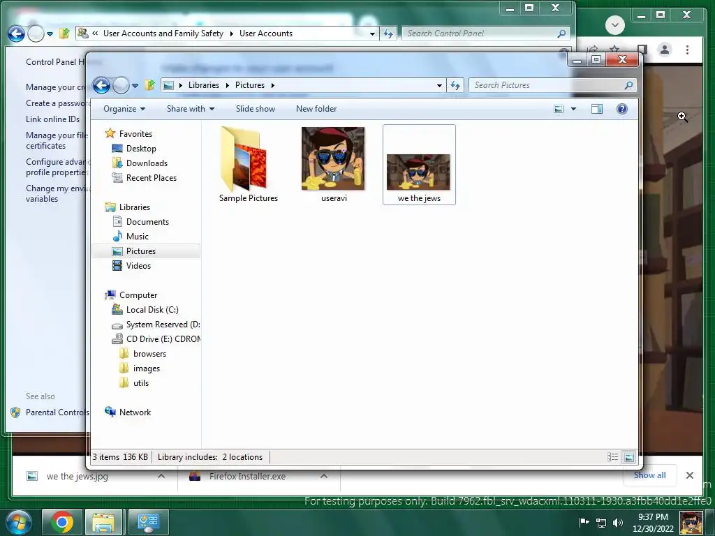Viewport: 715px width, 536px height.
Task: Select Computer in the navigation pane
Action: point(138,295)
